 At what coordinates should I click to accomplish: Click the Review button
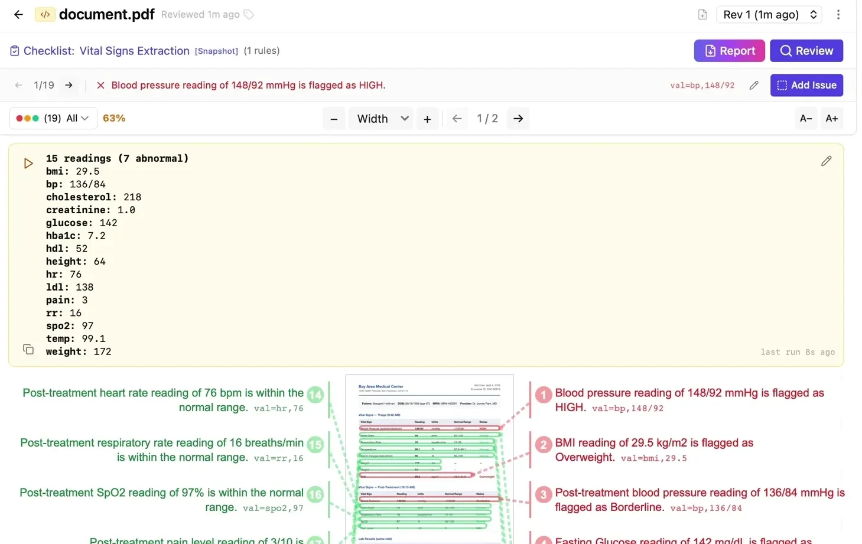806,51
